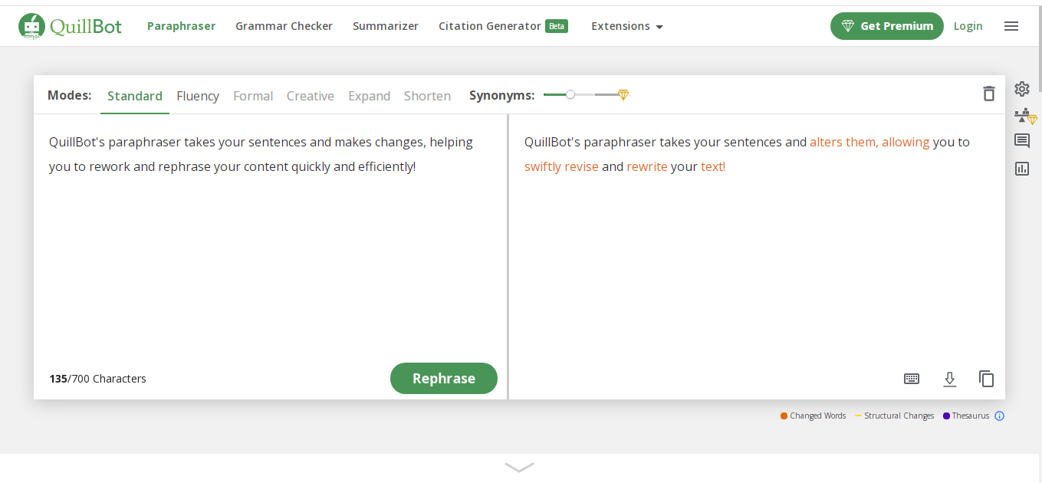Open the Grammar Checker page
The height and width of the screenshot is (483, 1042).
tap(284, 26)
